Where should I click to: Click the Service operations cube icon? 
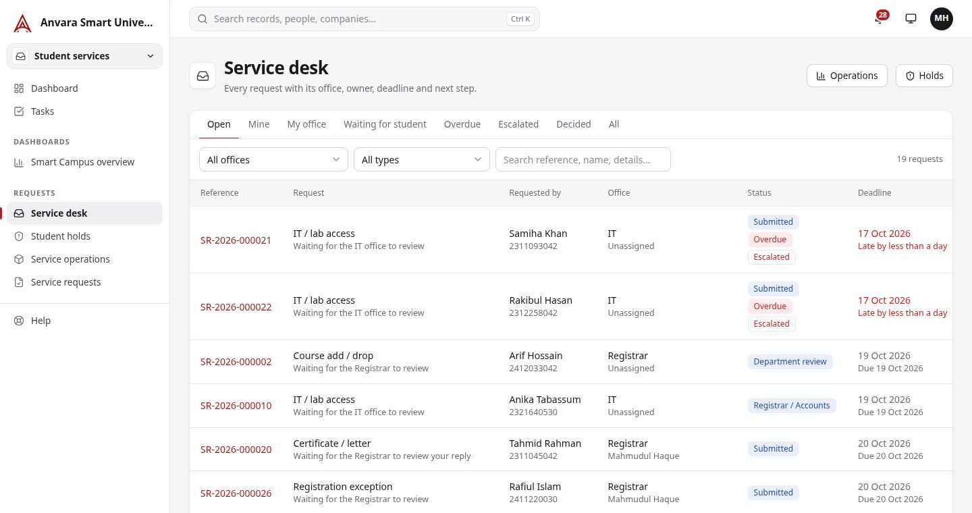19,259
